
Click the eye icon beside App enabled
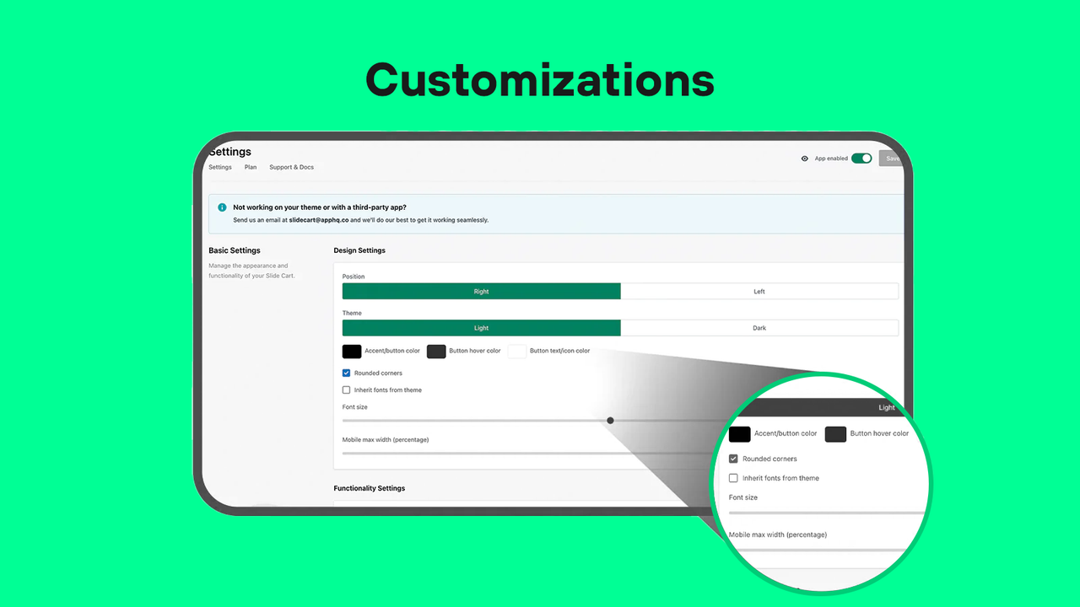point(804,158)
